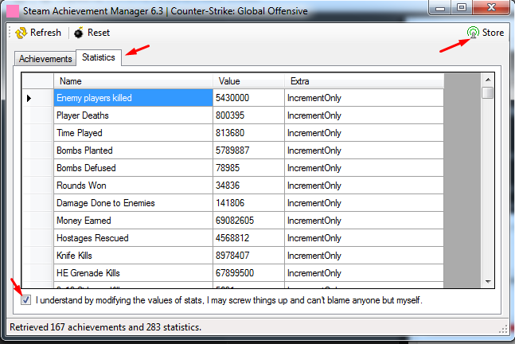The height and width of the screenshot is (344, 515).
Task: Click the pink application icon in title bar
Action: coord(12,11)
